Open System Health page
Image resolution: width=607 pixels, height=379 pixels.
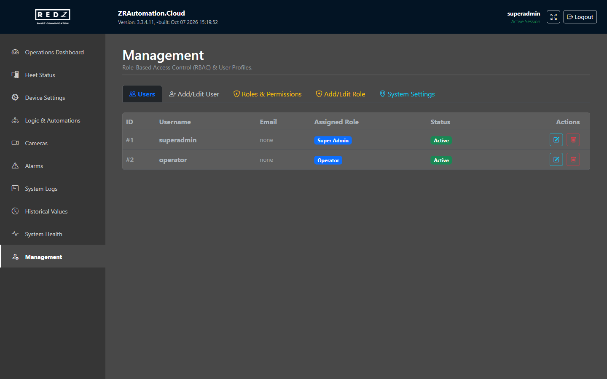click(53, 234)
